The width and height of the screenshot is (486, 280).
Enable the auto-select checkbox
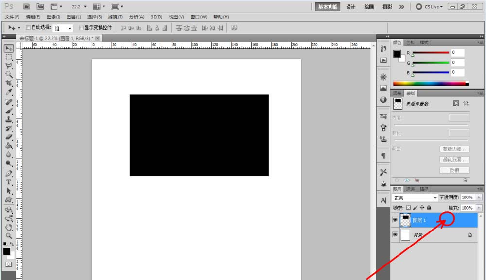coord(28,28)
